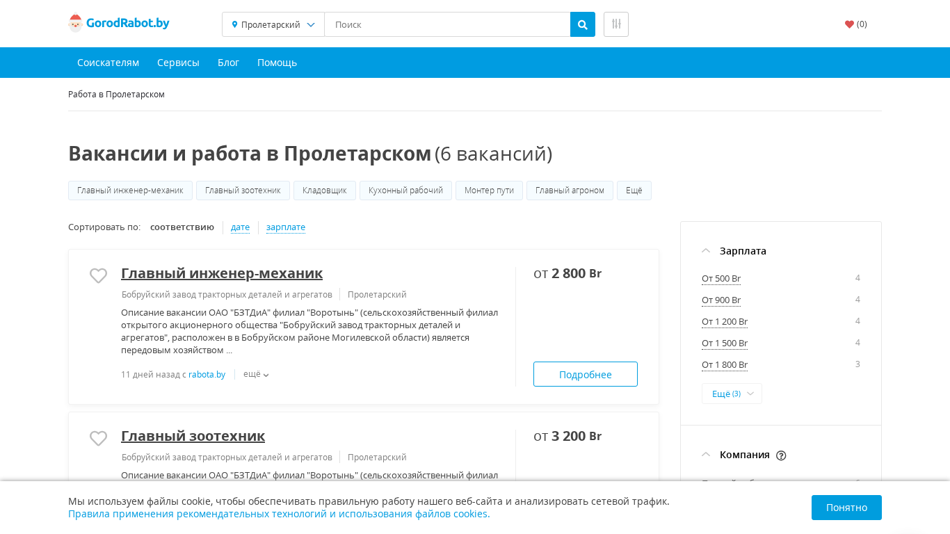Follow the rabota.by source link
The image size is (950, 534).
coord(207,375)
